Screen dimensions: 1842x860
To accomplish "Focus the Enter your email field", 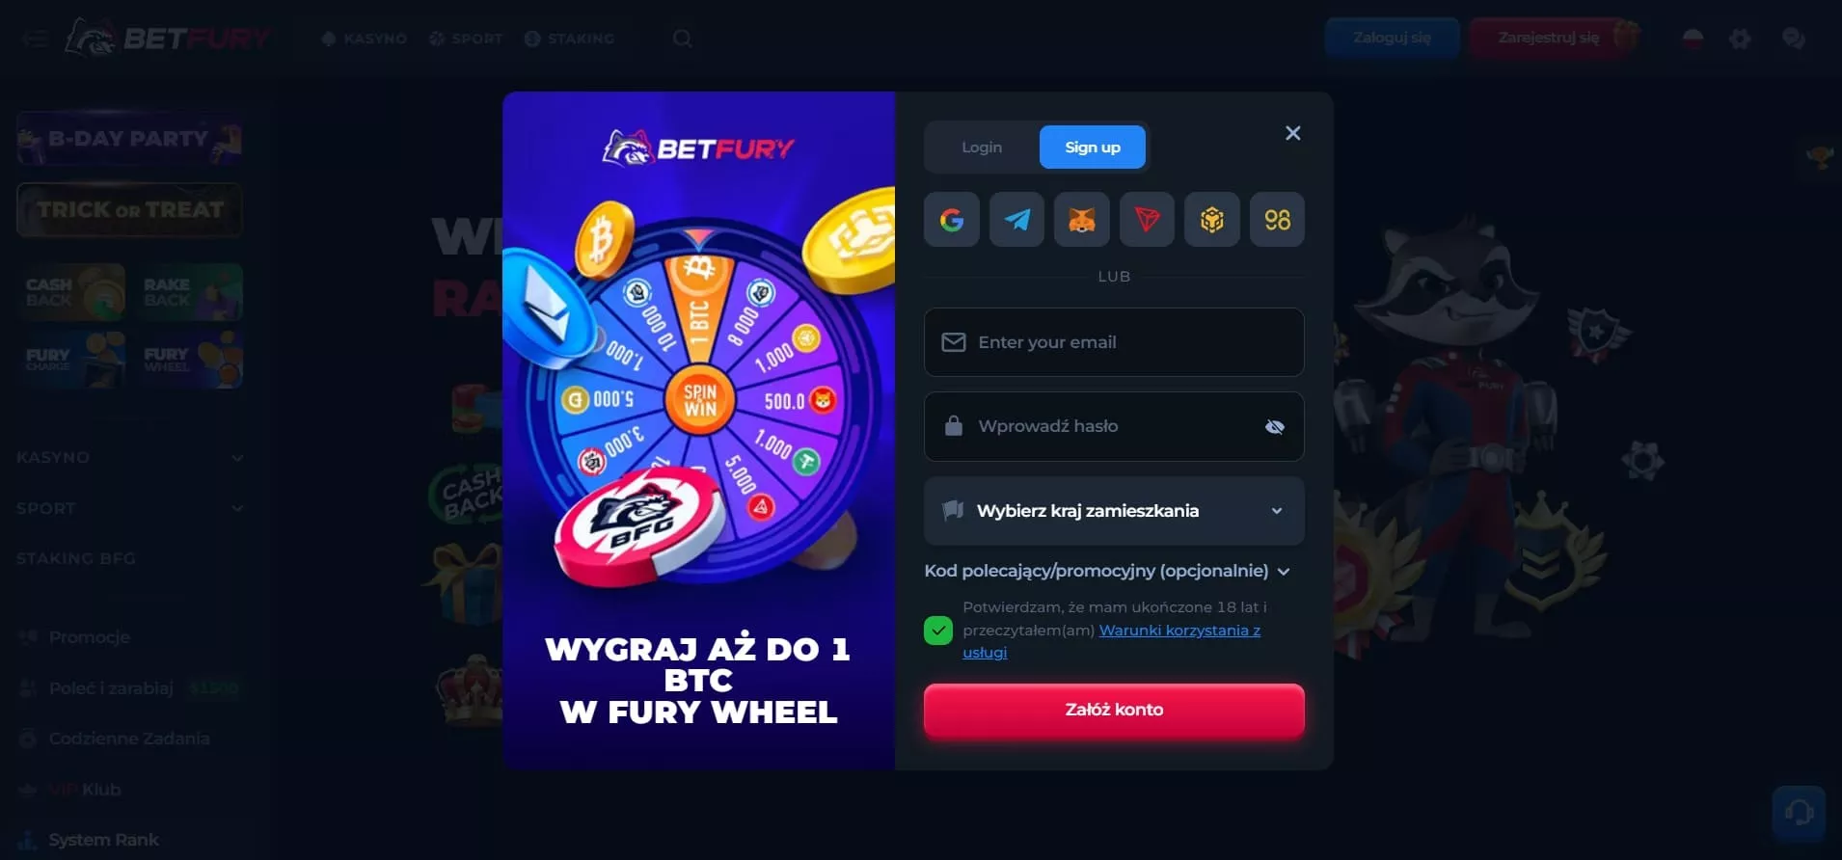I will coord(1114,342).
